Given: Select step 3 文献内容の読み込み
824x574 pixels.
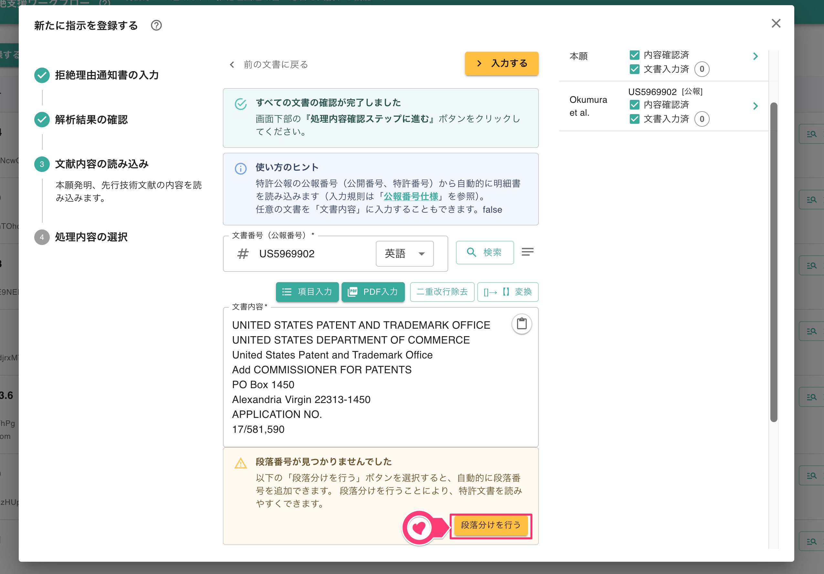Looking at the screenshot, I should point(91,164).
